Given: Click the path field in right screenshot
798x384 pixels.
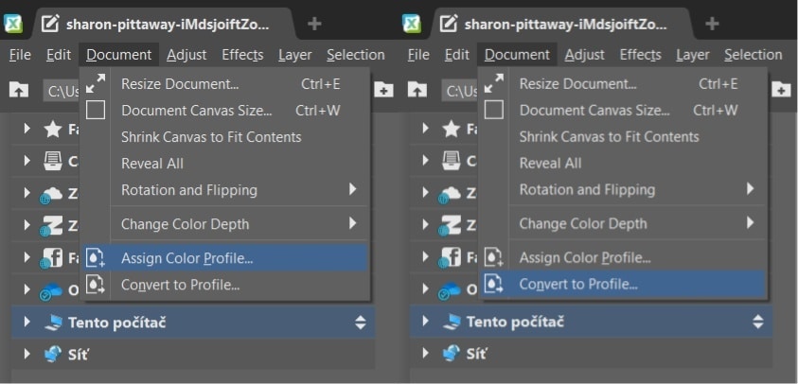Looking at the screenshot, I should pos(459,91).
